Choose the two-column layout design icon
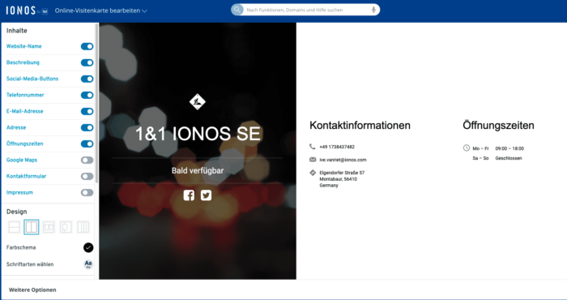This screenshot has width=567, height=300. pyautogui.click(x=32, y=227)
